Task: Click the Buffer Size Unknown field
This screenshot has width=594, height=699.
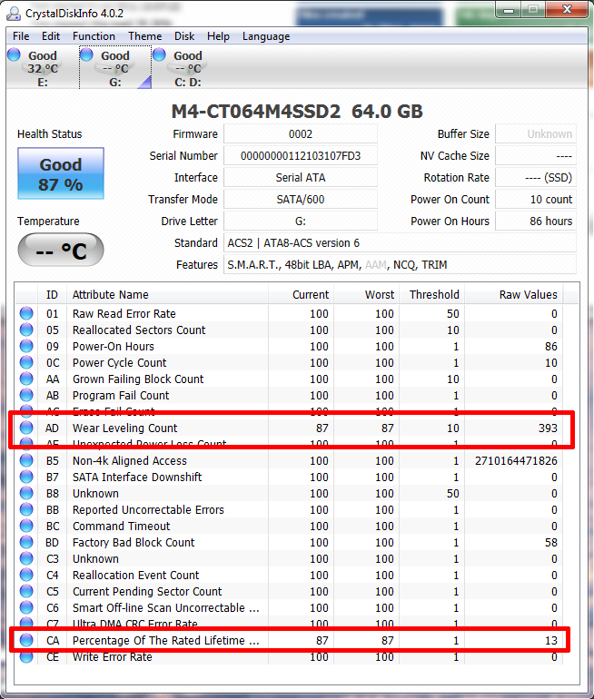Action: point(536,134)
